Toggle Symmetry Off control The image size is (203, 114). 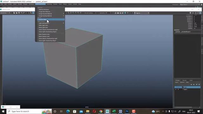[x=103, y=13]
